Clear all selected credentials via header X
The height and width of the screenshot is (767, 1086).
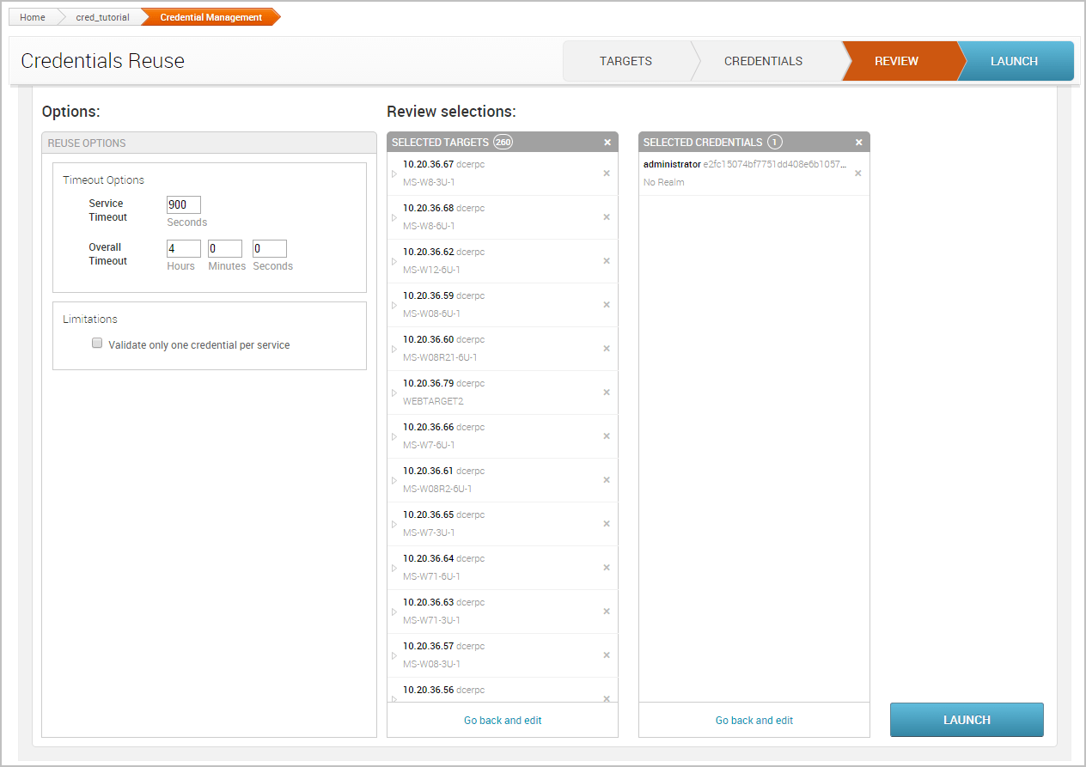pos(858,143)
